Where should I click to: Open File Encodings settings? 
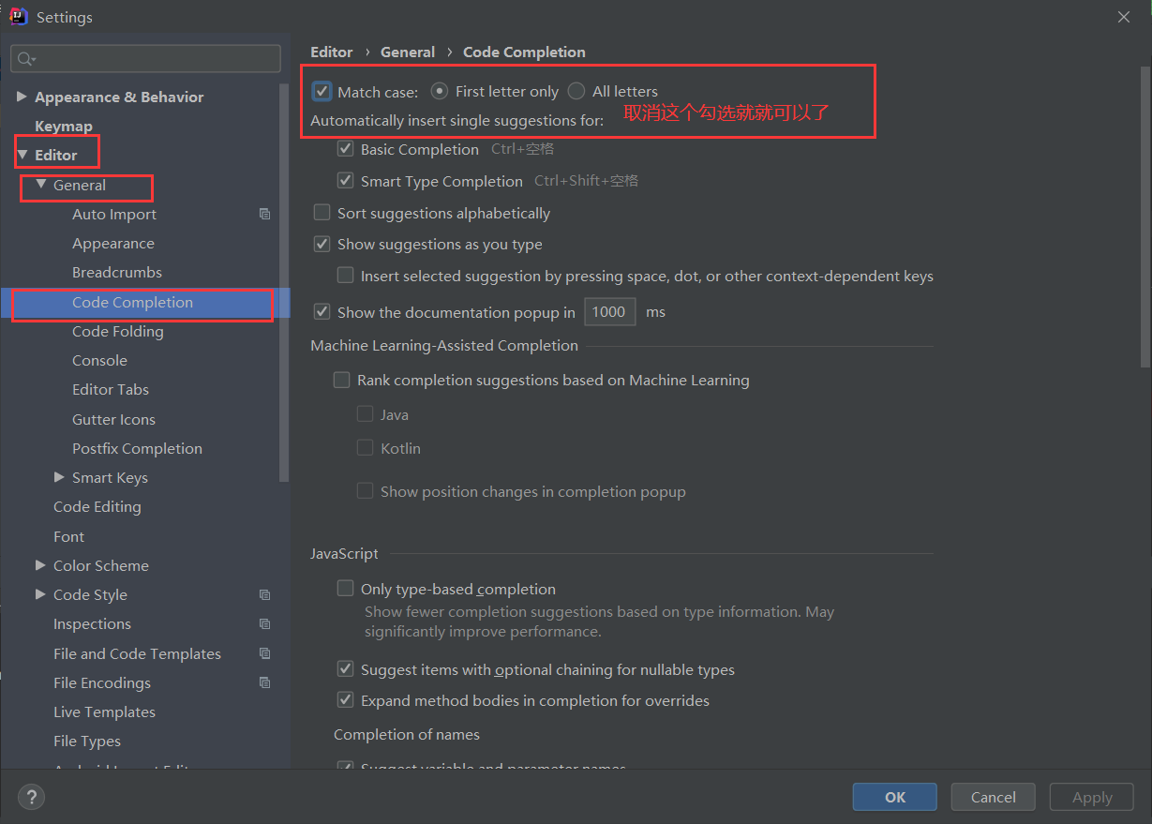pyautogui.click(x=102, y=683)
